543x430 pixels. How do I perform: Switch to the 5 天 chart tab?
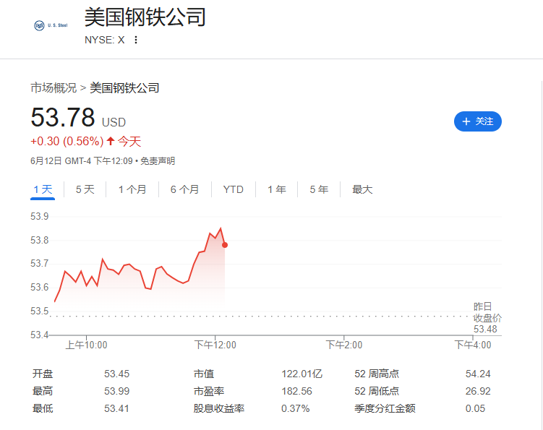85,189
